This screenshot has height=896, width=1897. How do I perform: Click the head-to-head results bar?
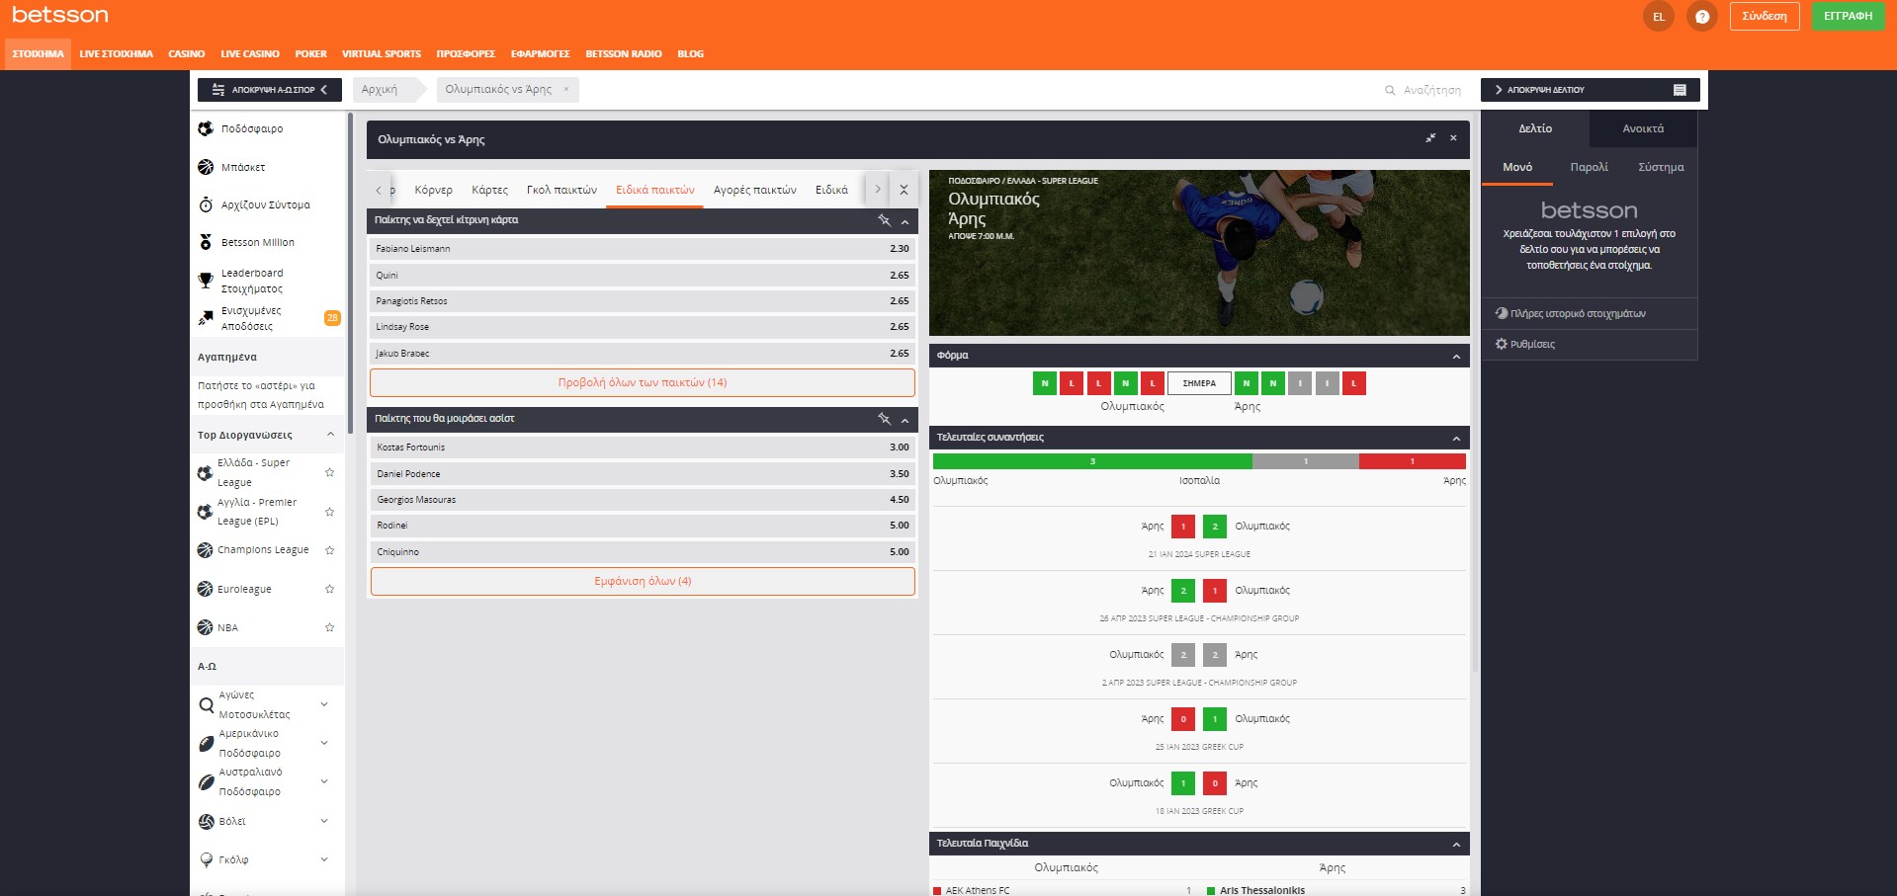point(1200,460)
